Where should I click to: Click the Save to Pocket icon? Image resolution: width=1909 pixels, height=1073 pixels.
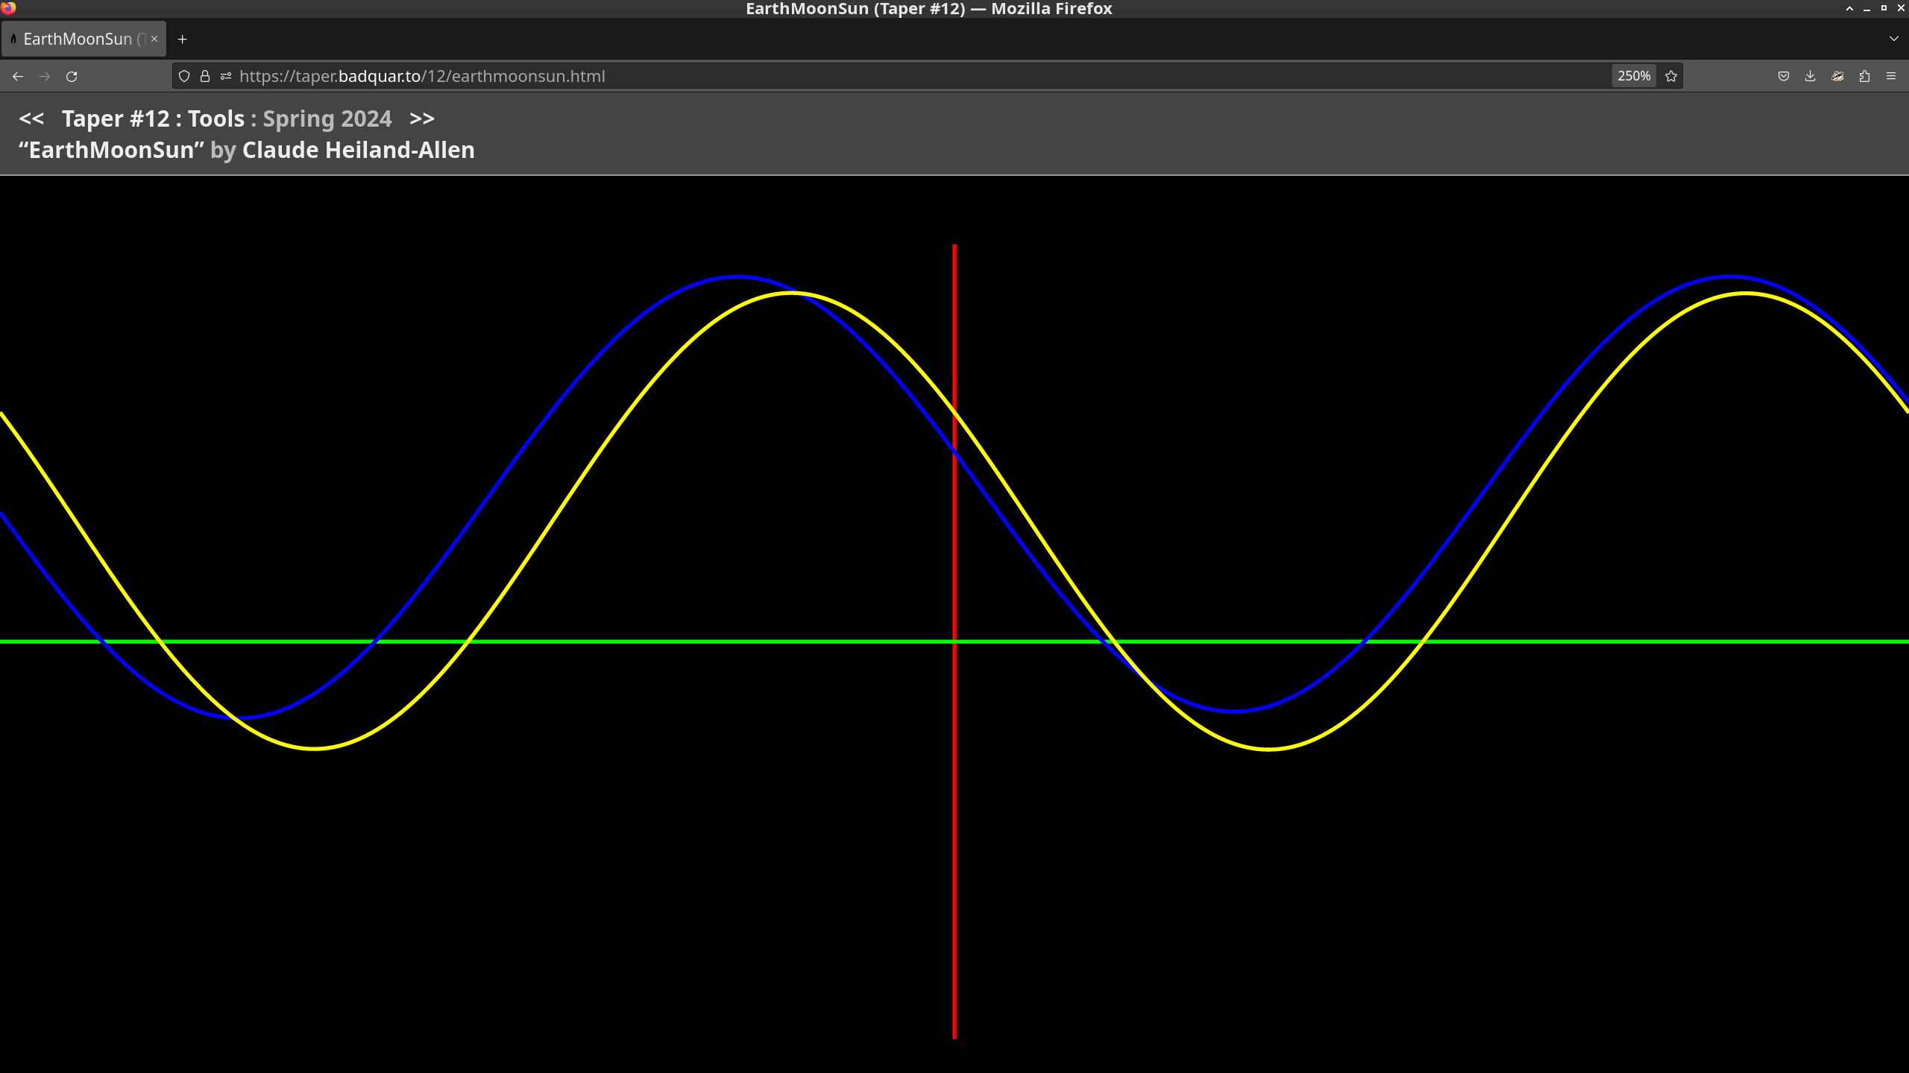(x=1783, y=76)
